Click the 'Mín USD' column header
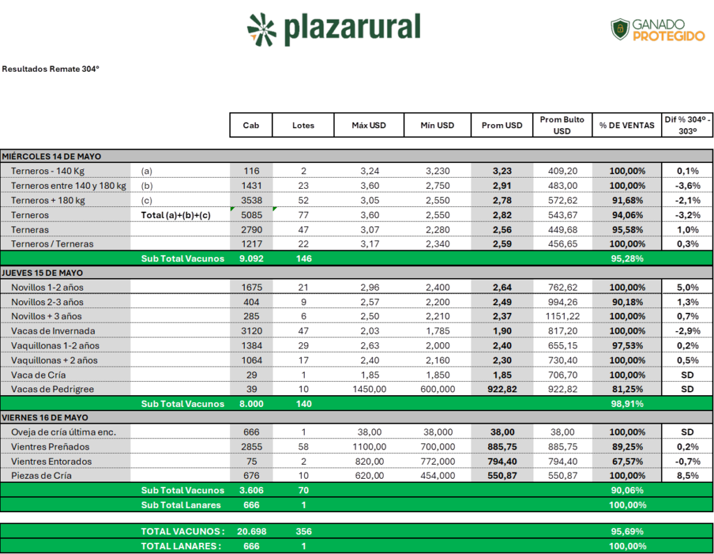The width and height of the screenshot is (714, 554). (437, 125)
